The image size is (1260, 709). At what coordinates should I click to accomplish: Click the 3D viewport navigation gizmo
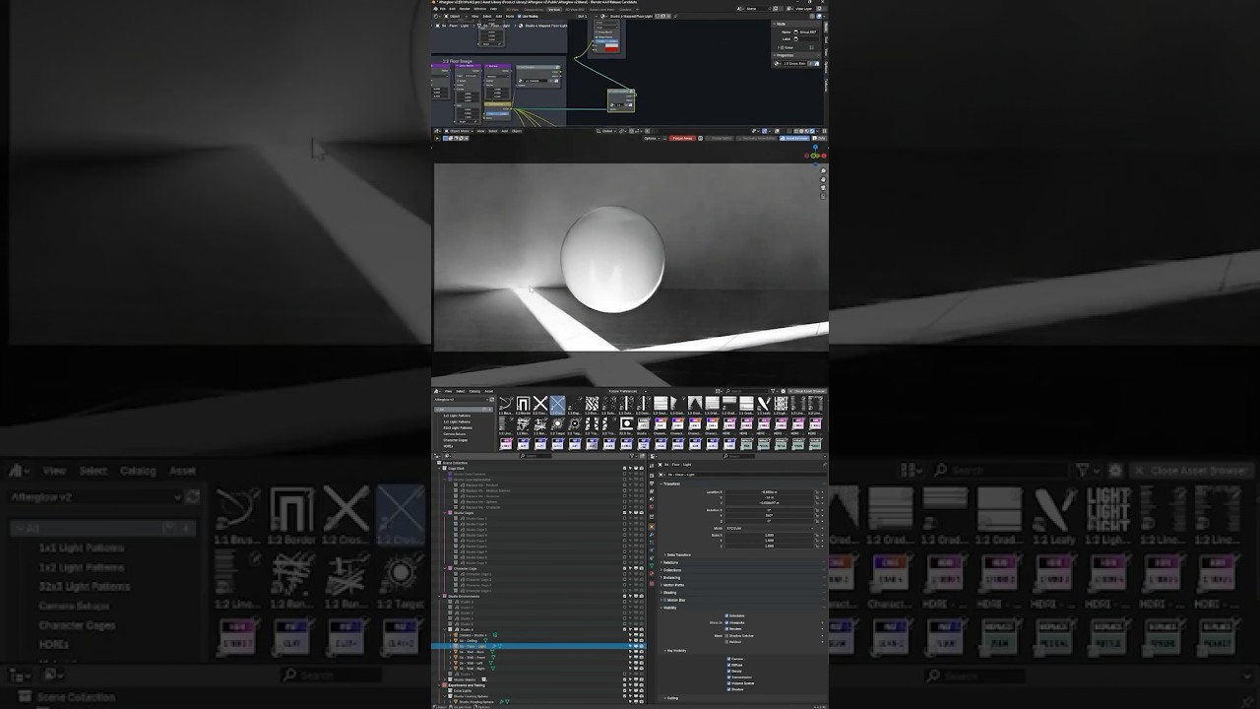tap(816, 156)
